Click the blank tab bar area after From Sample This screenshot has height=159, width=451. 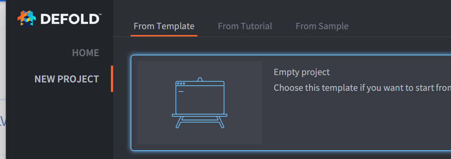coord(401,26)
